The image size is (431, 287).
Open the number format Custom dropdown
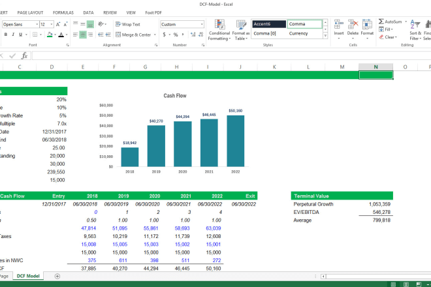202,24
